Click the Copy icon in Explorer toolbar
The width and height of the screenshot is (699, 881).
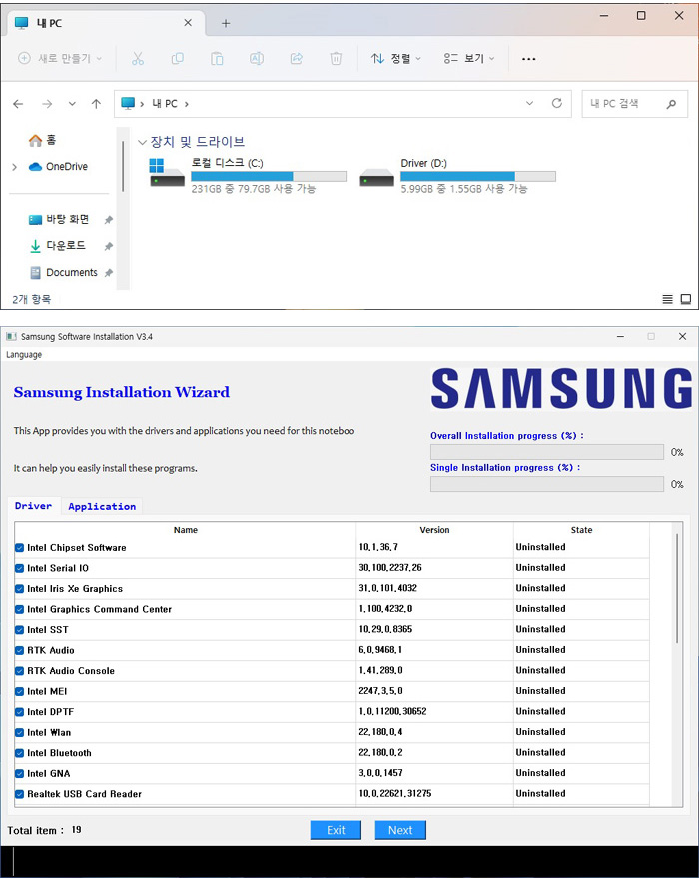pos(177,59)
